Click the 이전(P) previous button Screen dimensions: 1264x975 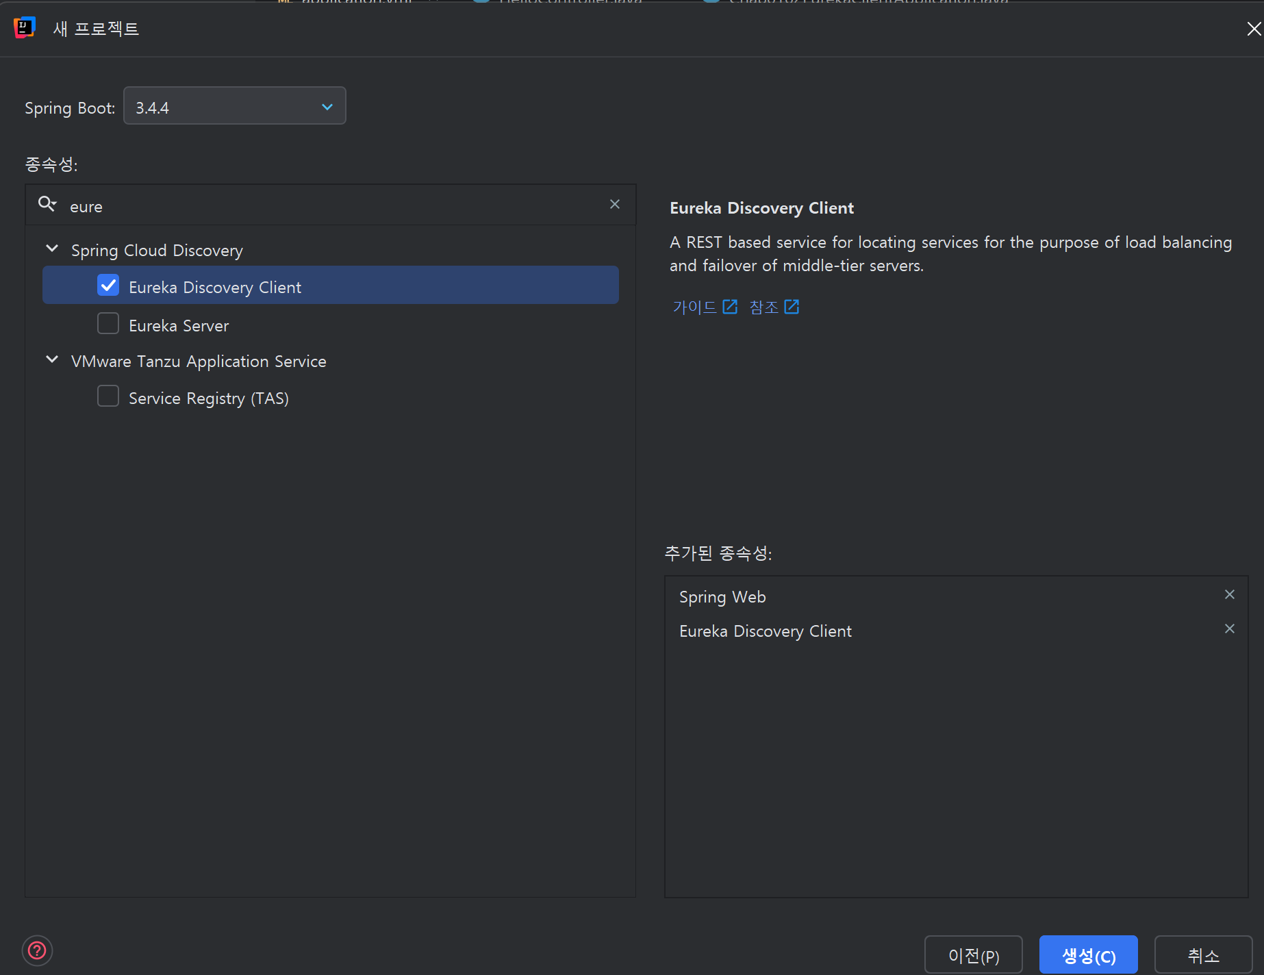974,955
